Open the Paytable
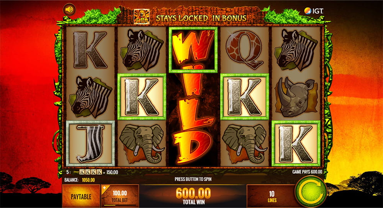 coord(81,197)
